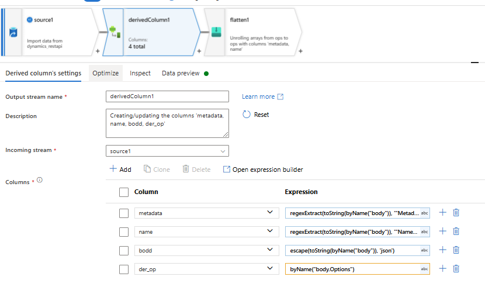Click Open expression builder label
This screenshot has height=294, width=485.
[x=268, y=170]
